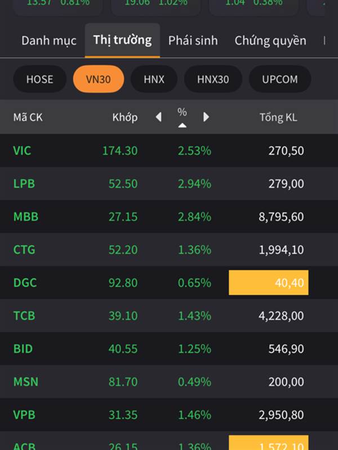Go to the Chứng quyền tab
This screenshot has height=450, width=338.
pyautogui.click(x=270, y=40)
